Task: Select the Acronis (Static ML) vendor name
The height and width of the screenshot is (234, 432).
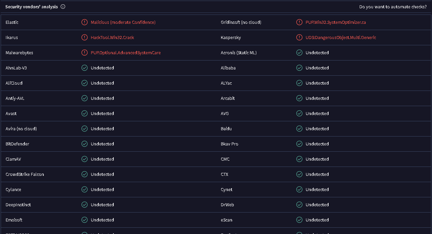Action: pos(239,53)
